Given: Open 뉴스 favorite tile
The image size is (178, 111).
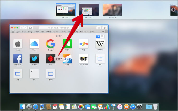Looking at the screenshot, I should click(x=34, y=74).
